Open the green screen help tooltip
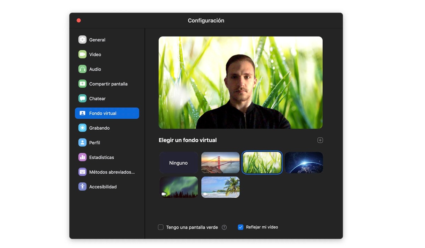The height and width of the screenshot is (248, 425). pos(224,227)
